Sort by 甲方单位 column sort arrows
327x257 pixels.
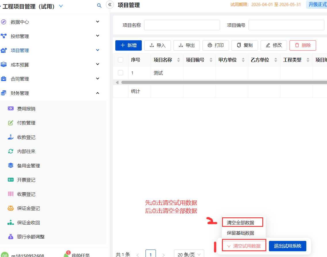(243, 60)
